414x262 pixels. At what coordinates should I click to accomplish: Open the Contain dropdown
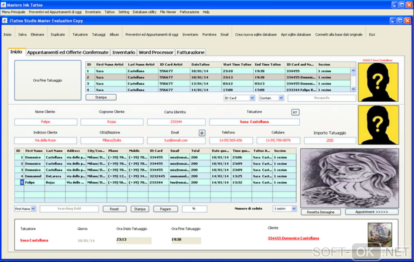pyautogui.click(x=280, y=98)
